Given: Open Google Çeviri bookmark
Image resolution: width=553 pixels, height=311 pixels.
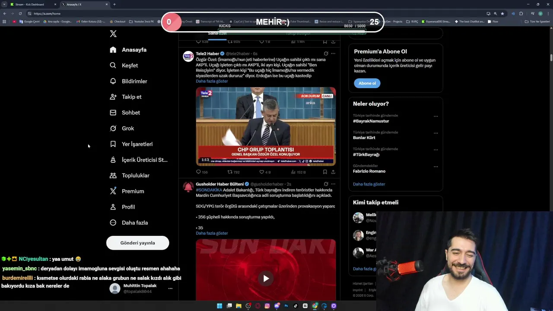Looking at the screenshot, I should [x=29, y=22].
